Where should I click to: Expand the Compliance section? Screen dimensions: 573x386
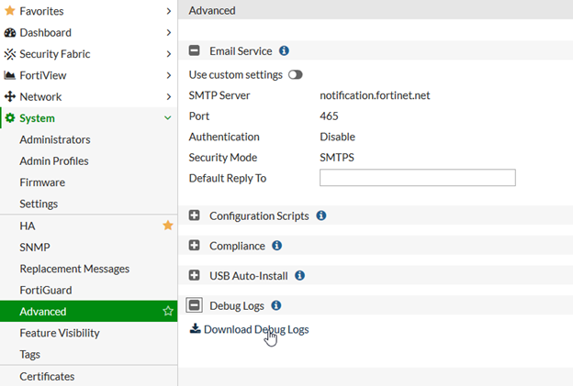(x=195, y=246)
